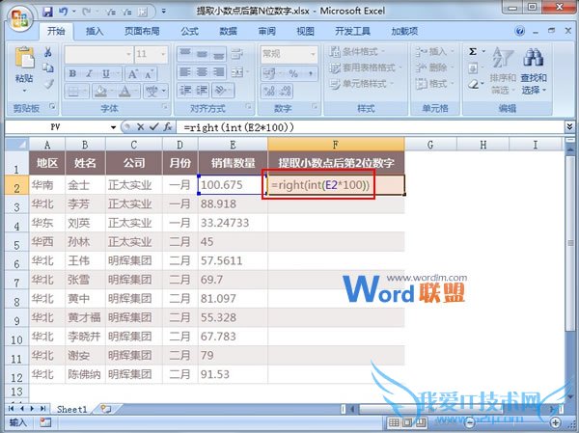579x433 pixels.
Task: Open the Format as Table dropdown
Action: (365, 68)
